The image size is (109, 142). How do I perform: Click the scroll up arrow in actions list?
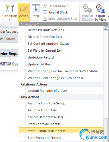click(106, 29)
